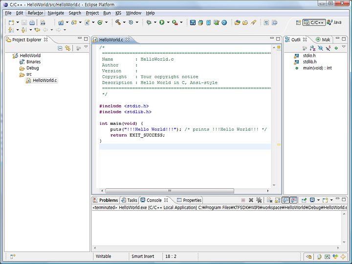This screenshot has height=264, width=352.
Task: Open the Debug button dropdown arrow
Action: (x=155, y=22)
